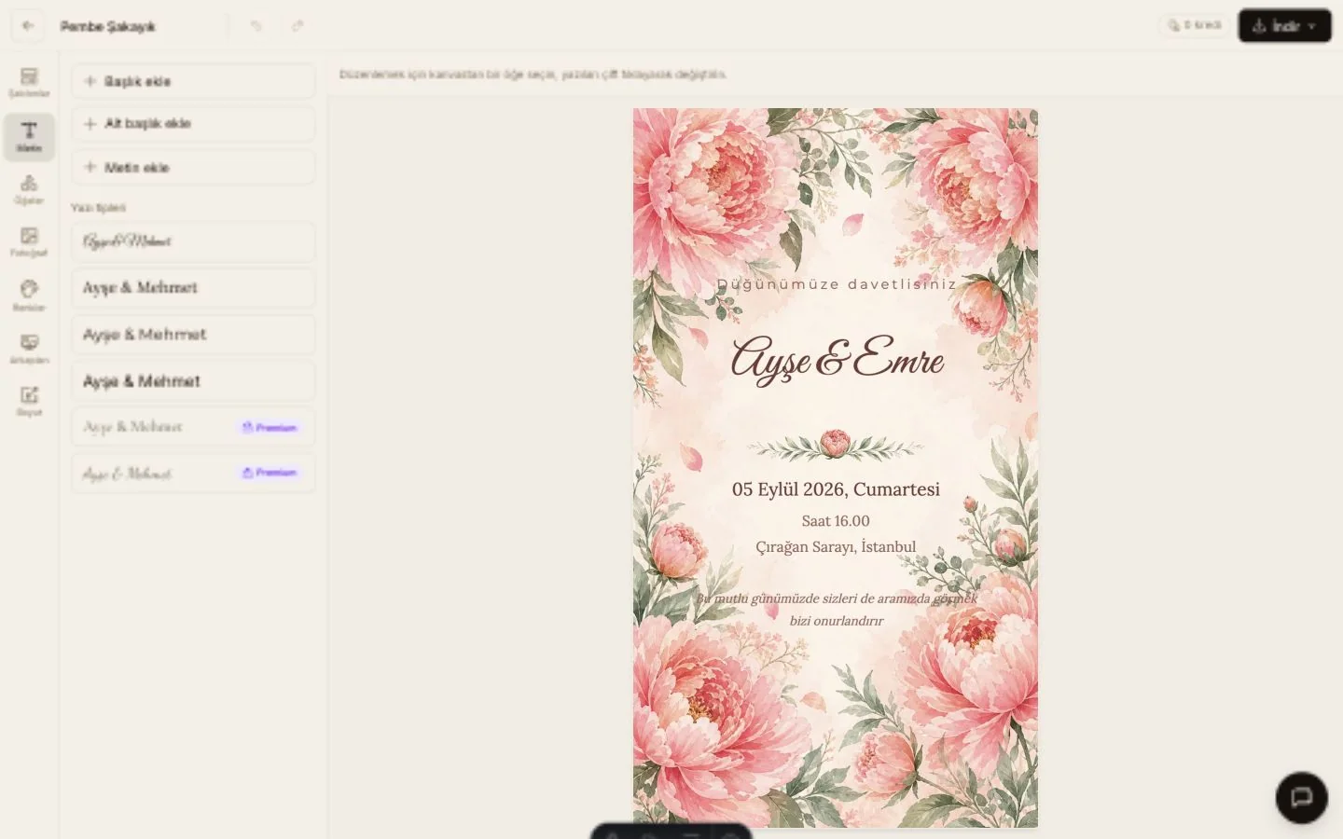Open the Arkaplan sidebar panel
Viewport: 1343px width, 839px height.
click(x=29, y=349)
